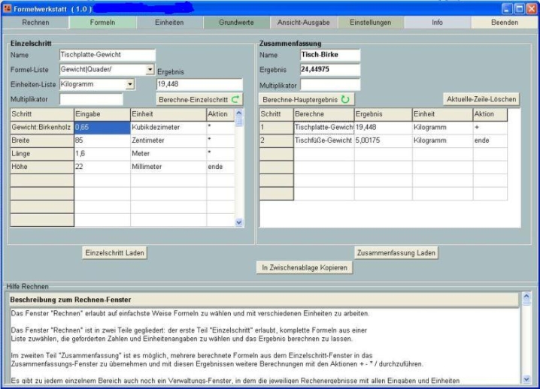The image size is (540, 389).
Task: Click the Beenden menu item
Action: (504, 23)
